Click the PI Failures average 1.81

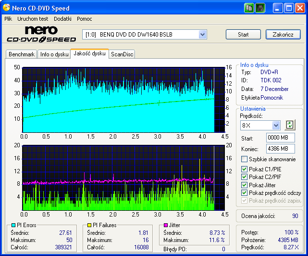coord(143,233)
